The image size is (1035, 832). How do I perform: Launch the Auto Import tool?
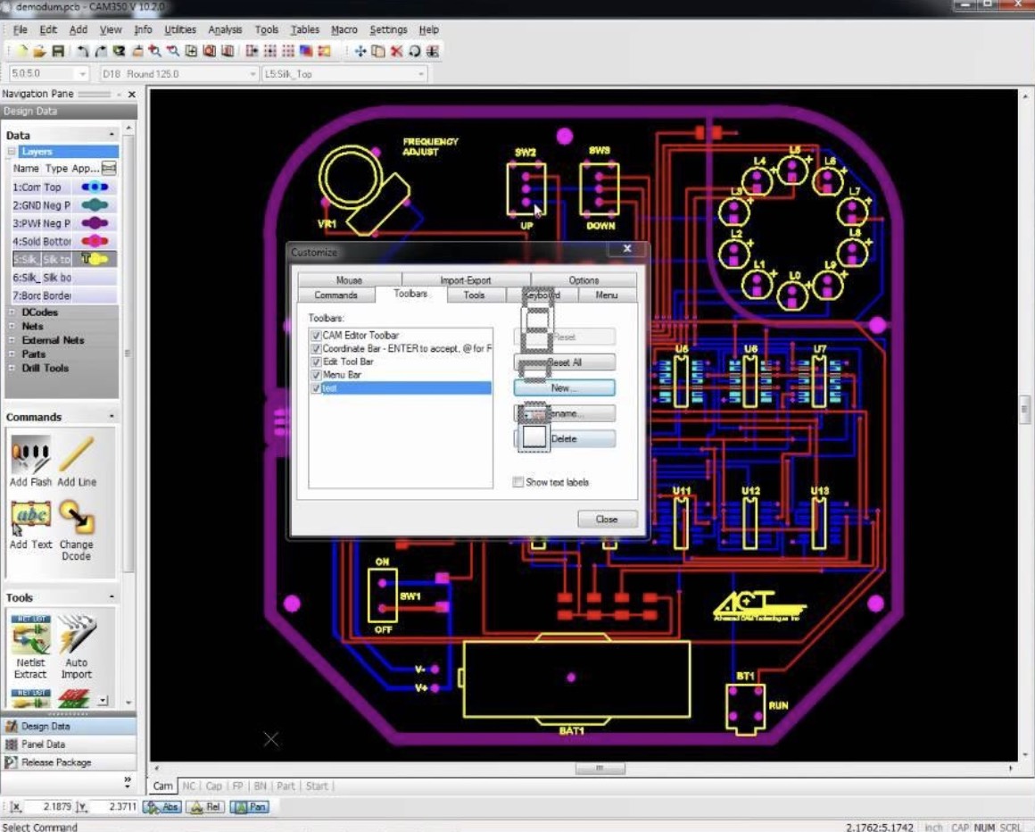[77, 647]
